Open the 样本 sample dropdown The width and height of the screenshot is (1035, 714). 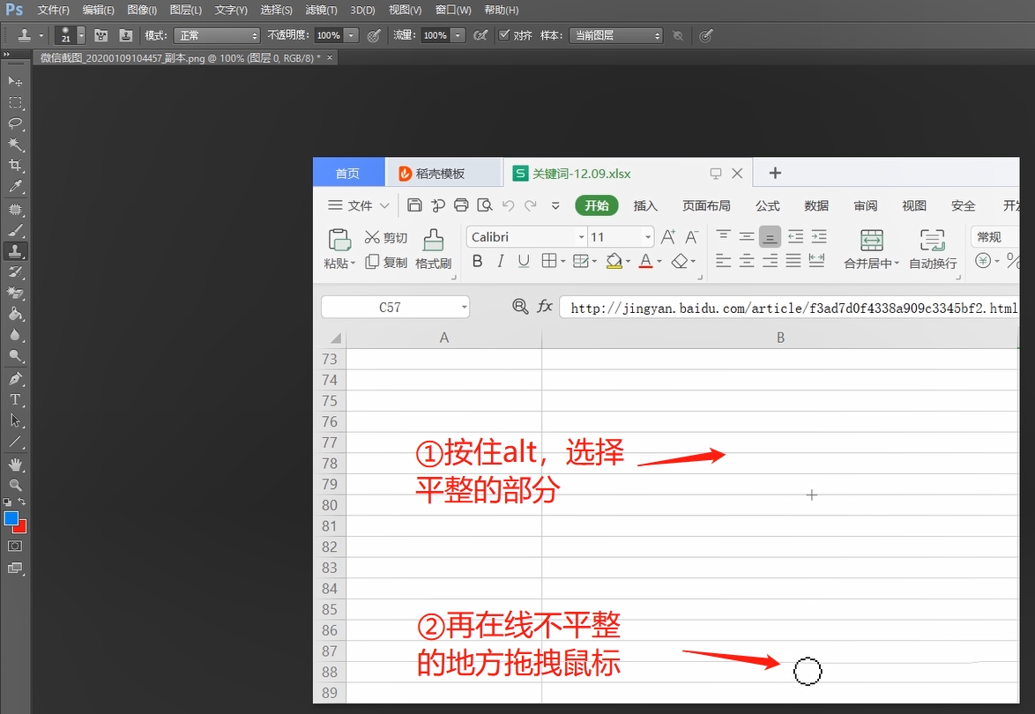(615, 35)
